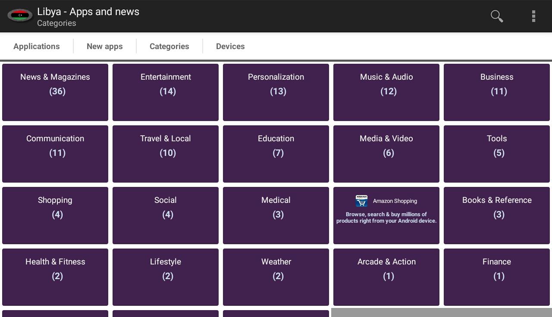Click the 'Categories' subtitle under the title
Screen dimensions: 552x317
[56, 23]
